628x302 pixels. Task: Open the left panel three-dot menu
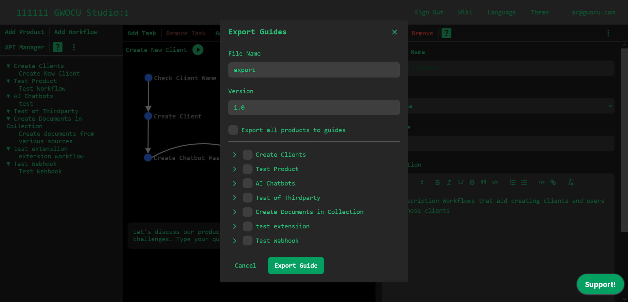[x=74, y=47]
